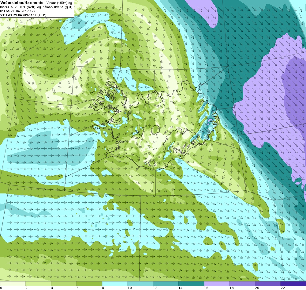306x290 pixels.
Task: Click the olive green 6–8 m/s legend swatch
Action: pyautogui.click(x=89, y=284)
